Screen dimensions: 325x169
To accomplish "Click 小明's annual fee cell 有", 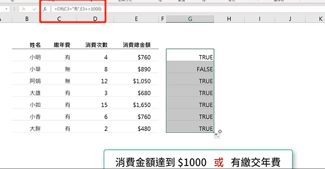I will point(68,57).
